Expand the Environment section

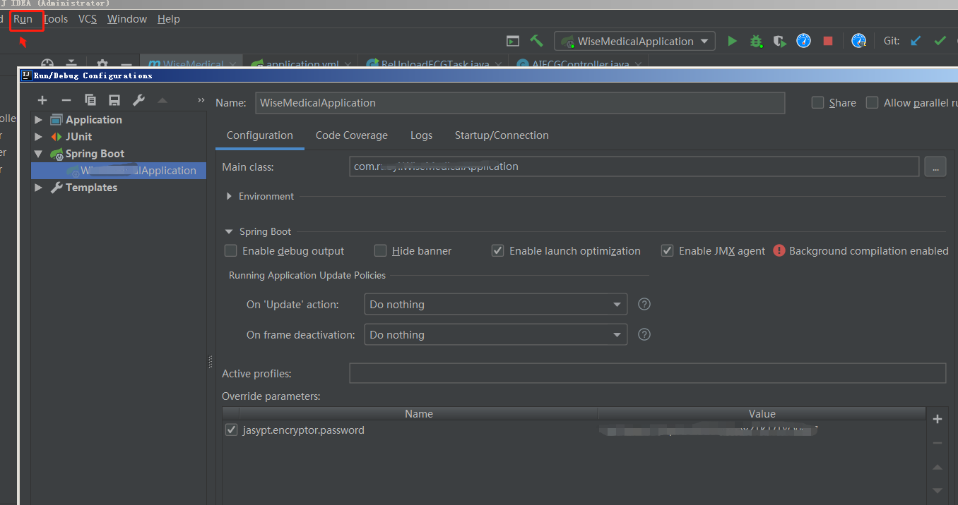(229, 196)
